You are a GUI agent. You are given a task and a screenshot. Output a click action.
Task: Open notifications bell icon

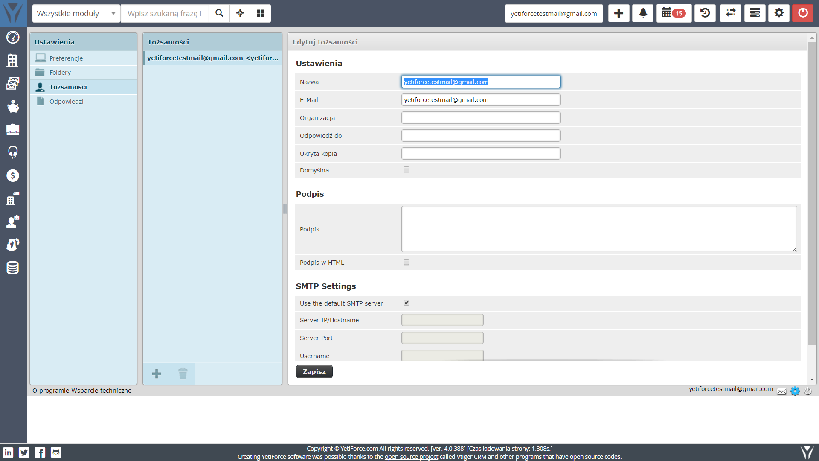[643, 13]
